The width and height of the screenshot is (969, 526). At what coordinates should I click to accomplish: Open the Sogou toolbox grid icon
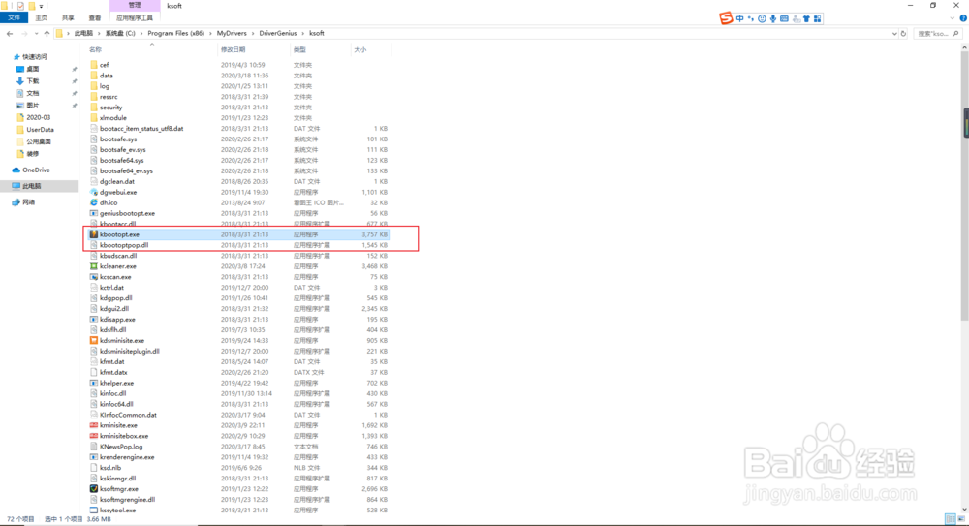point(818,18)
